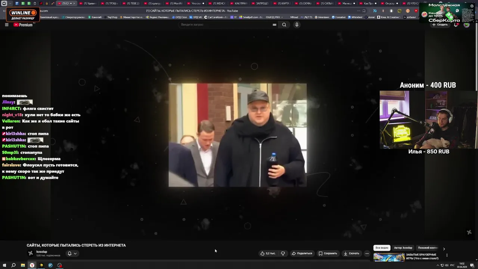The width and height of the screenshot is (478, 269).
Task: Bookmark this page with address bar icon
Action: click(364, 11)
